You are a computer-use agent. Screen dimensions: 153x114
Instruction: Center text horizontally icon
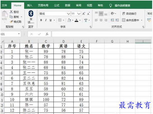pyautogui.click(x=101, y=20)
